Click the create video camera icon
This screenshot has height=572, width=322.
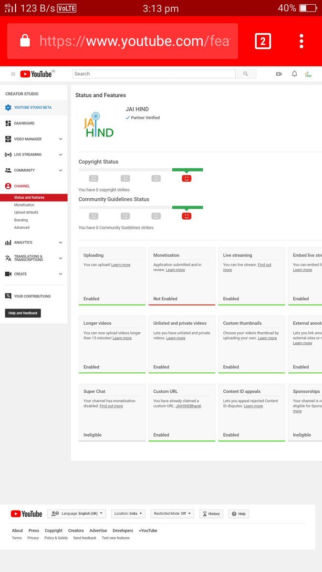point(279,74)
